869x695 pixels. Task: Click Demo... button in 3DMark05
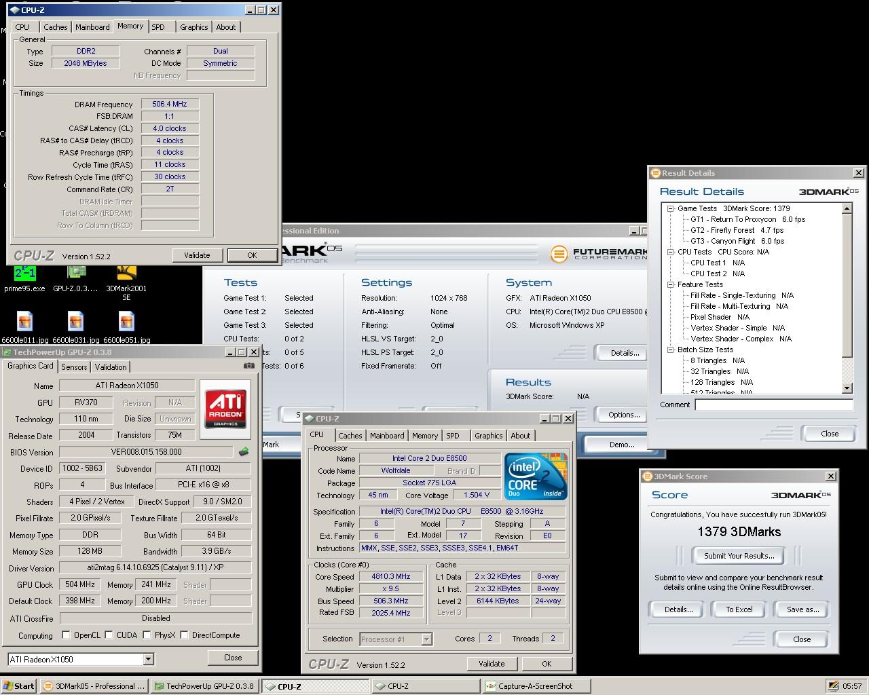[x=622, y=445]
